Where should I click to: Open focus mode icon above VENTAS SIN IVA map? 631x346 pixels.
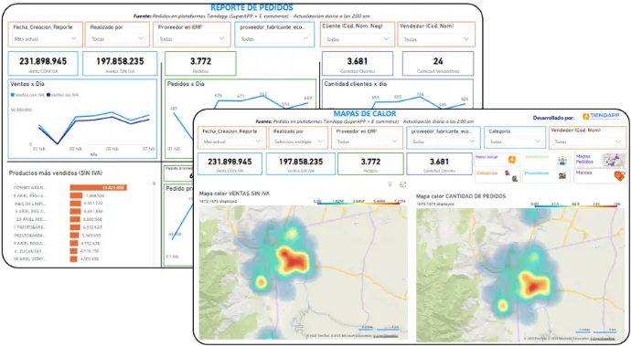click(x=402, y=184)
